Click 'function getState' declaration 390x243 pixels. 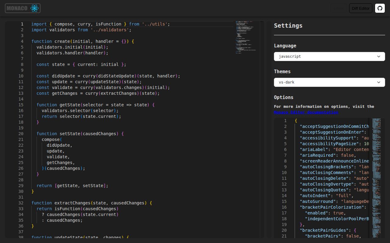(95, 105)
